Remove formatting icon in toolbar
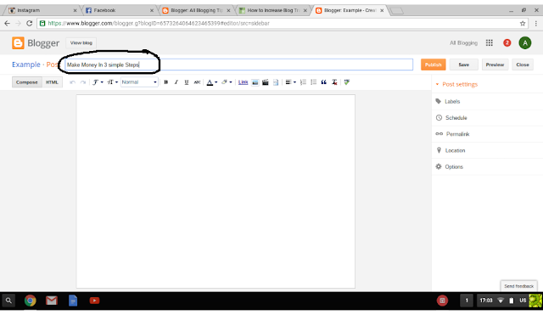This screenshot has height=315, width=543. [334, 82]
